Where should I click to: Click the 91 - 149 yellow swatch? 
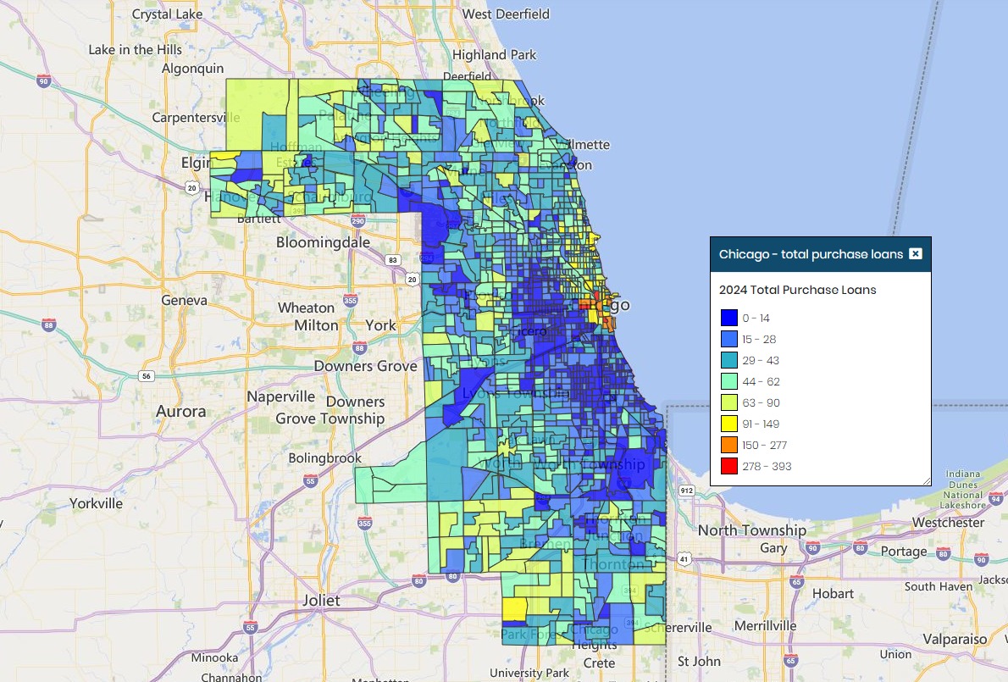(x=729, y=424)
